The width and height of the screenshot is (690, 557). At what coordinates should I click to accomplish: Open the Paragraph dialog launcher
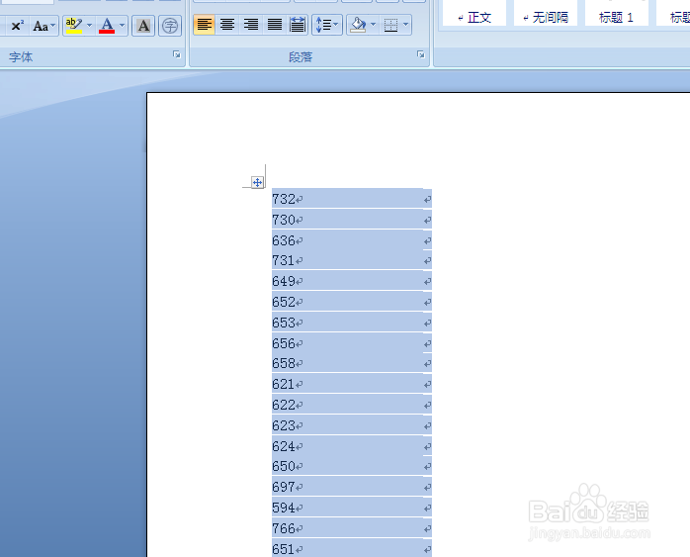click(421, 54)
